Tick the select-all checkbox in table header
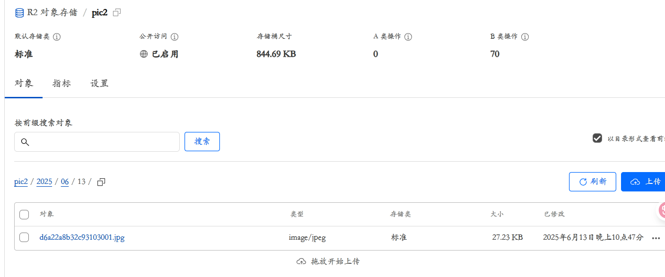 point(24,215)
